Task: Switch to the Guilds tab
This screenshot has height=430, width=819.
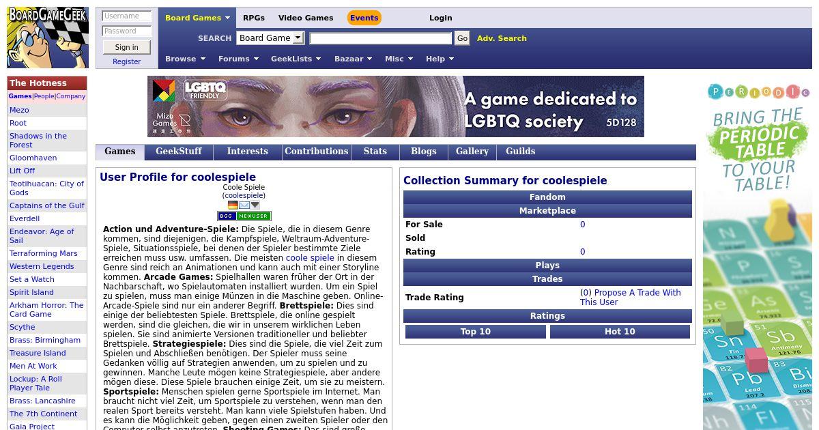Action: [521, 152]
